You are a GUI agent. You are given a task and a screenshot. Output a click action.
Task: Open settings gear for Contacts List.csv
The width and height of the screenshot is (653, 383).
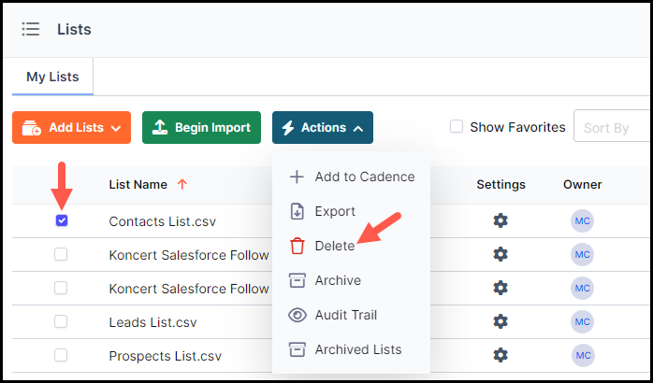tap(501, 220)
